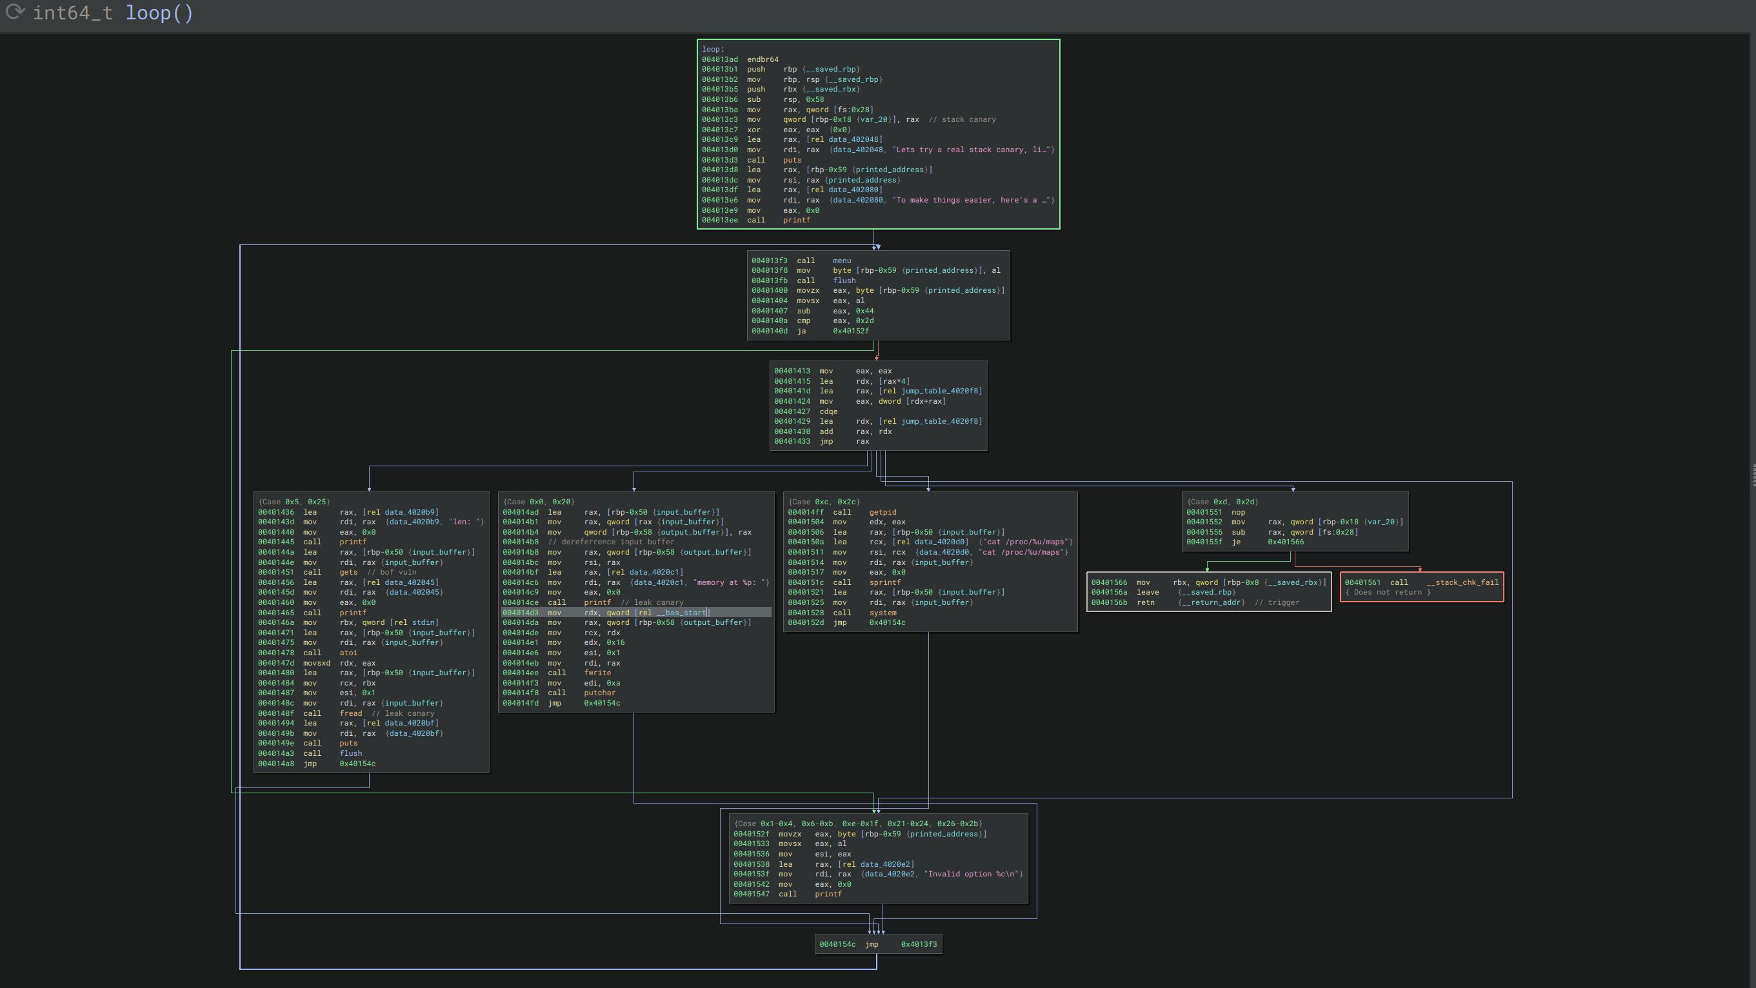Navigate to the fwrite call in Case 0x0

pos(597,673)
